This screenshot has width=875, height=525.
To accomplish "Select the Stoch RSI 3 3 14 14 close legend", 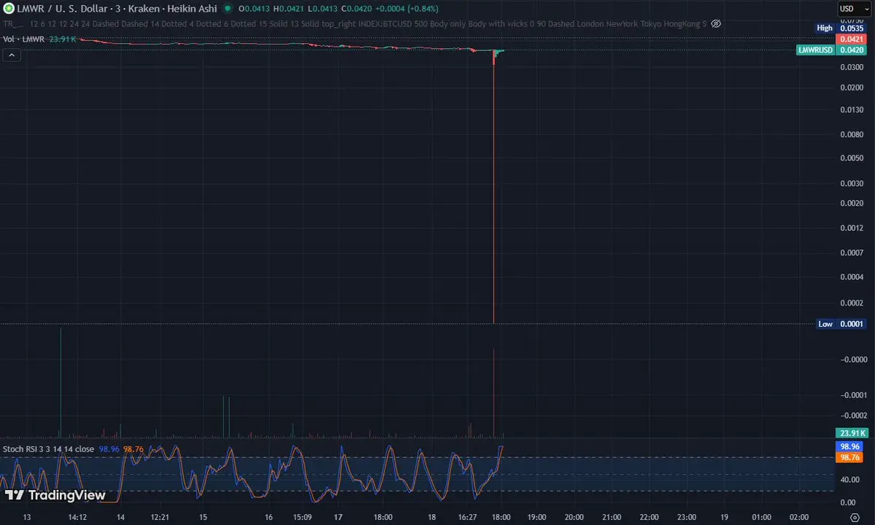I will tap(49, 448).
